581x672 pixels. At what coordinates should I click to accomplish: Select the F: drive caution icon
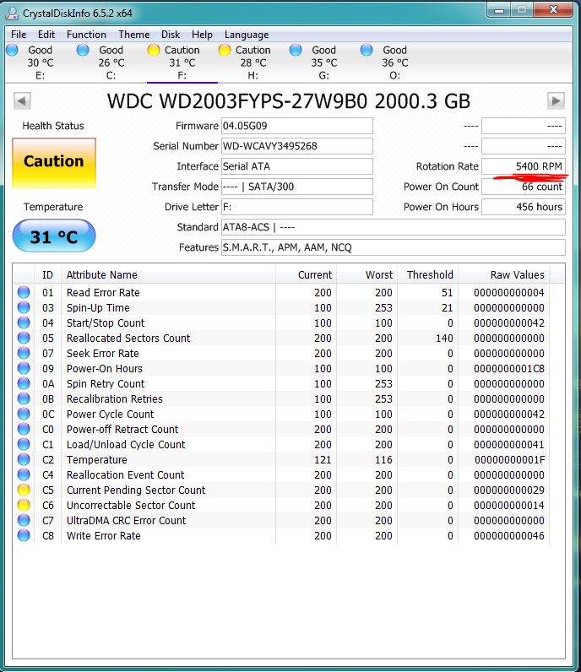tap(154, 50)
